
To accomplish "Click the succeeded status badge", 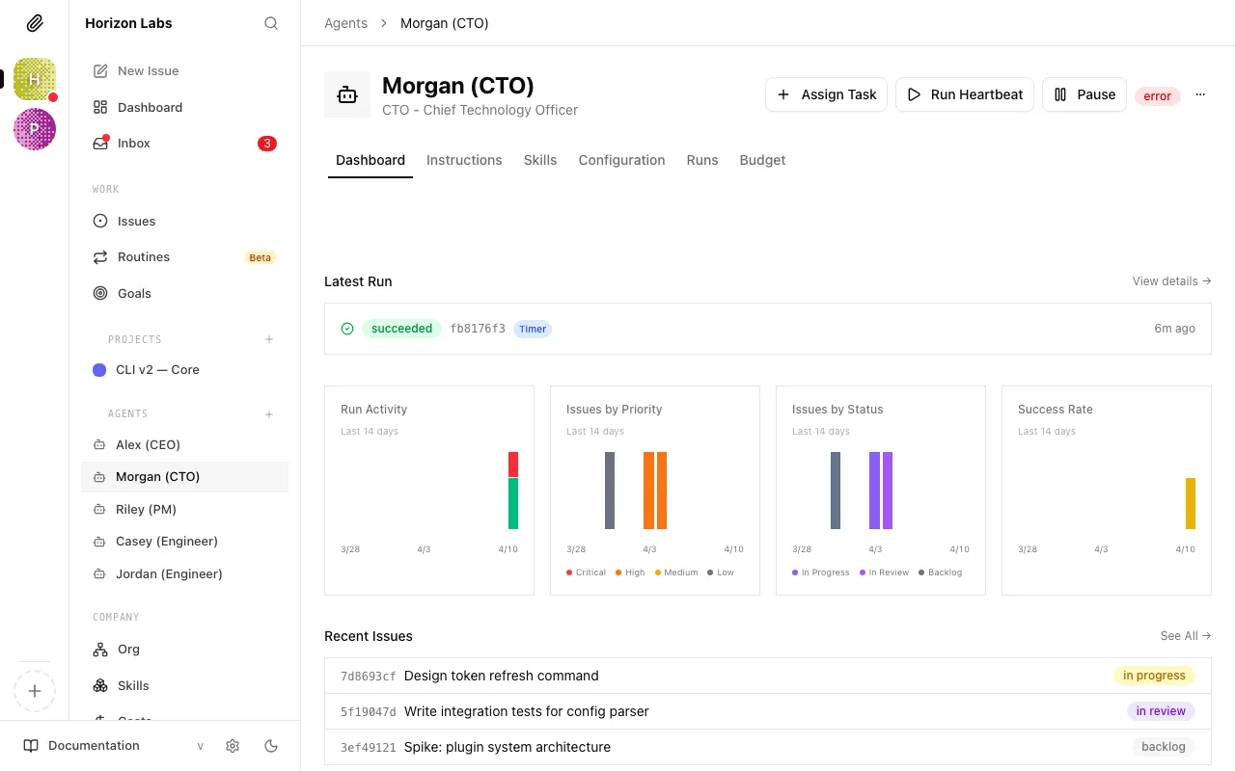I will (x=401, y=329).
